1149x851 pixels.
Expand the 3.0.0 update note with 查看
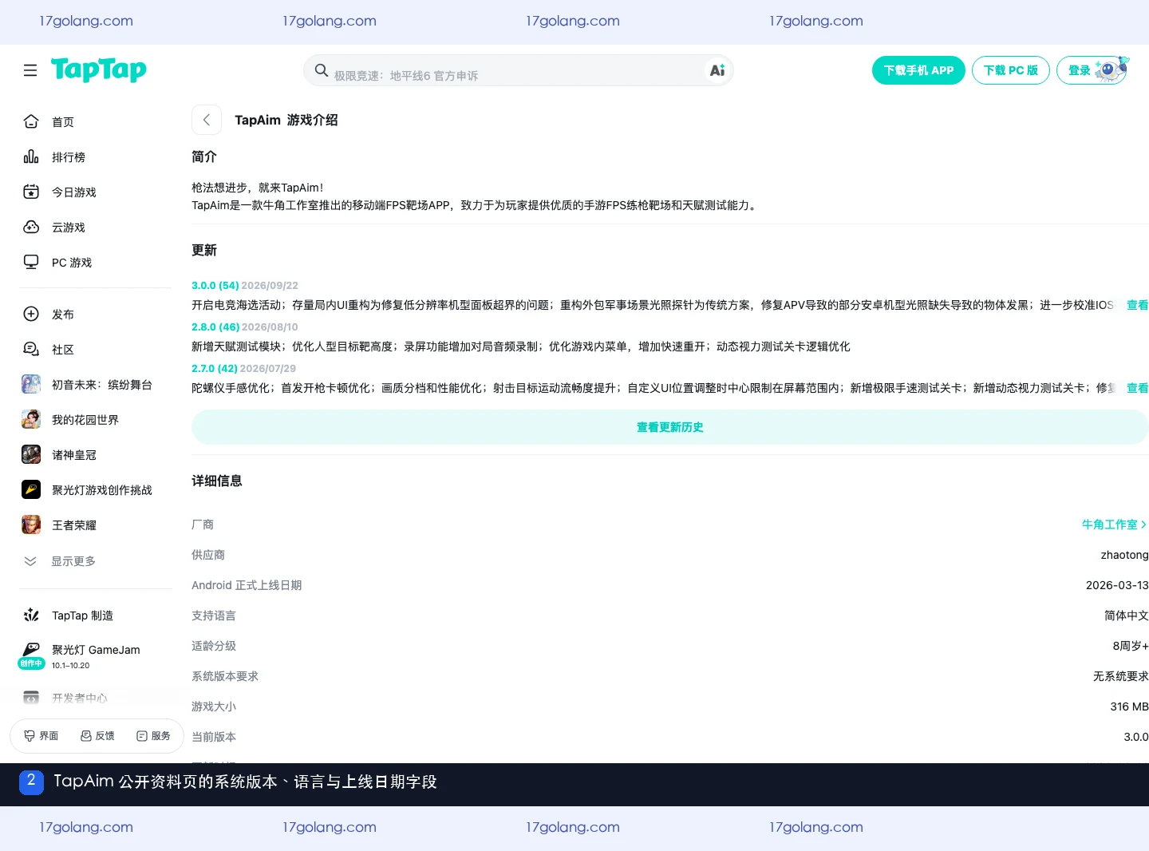[1137, 305]
